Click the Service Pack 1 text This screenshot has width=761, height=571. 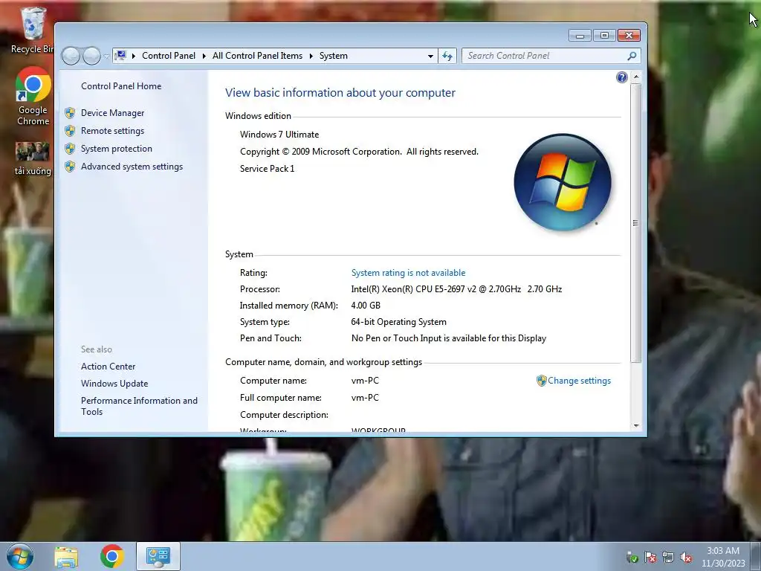pyautogui.click(x=267, y=169)
